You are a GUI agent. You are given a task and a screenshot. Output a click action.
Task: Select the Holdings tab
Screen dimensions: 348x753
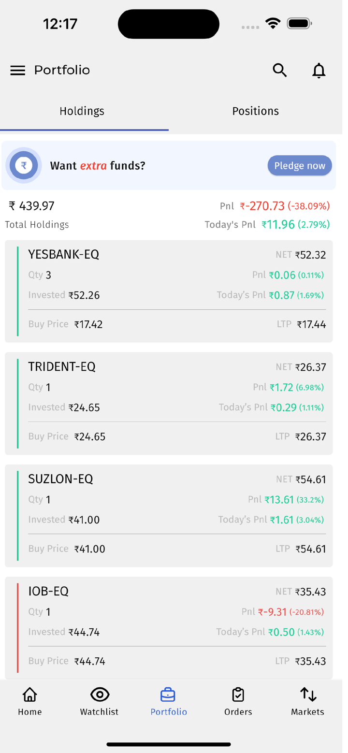(82, 111)
